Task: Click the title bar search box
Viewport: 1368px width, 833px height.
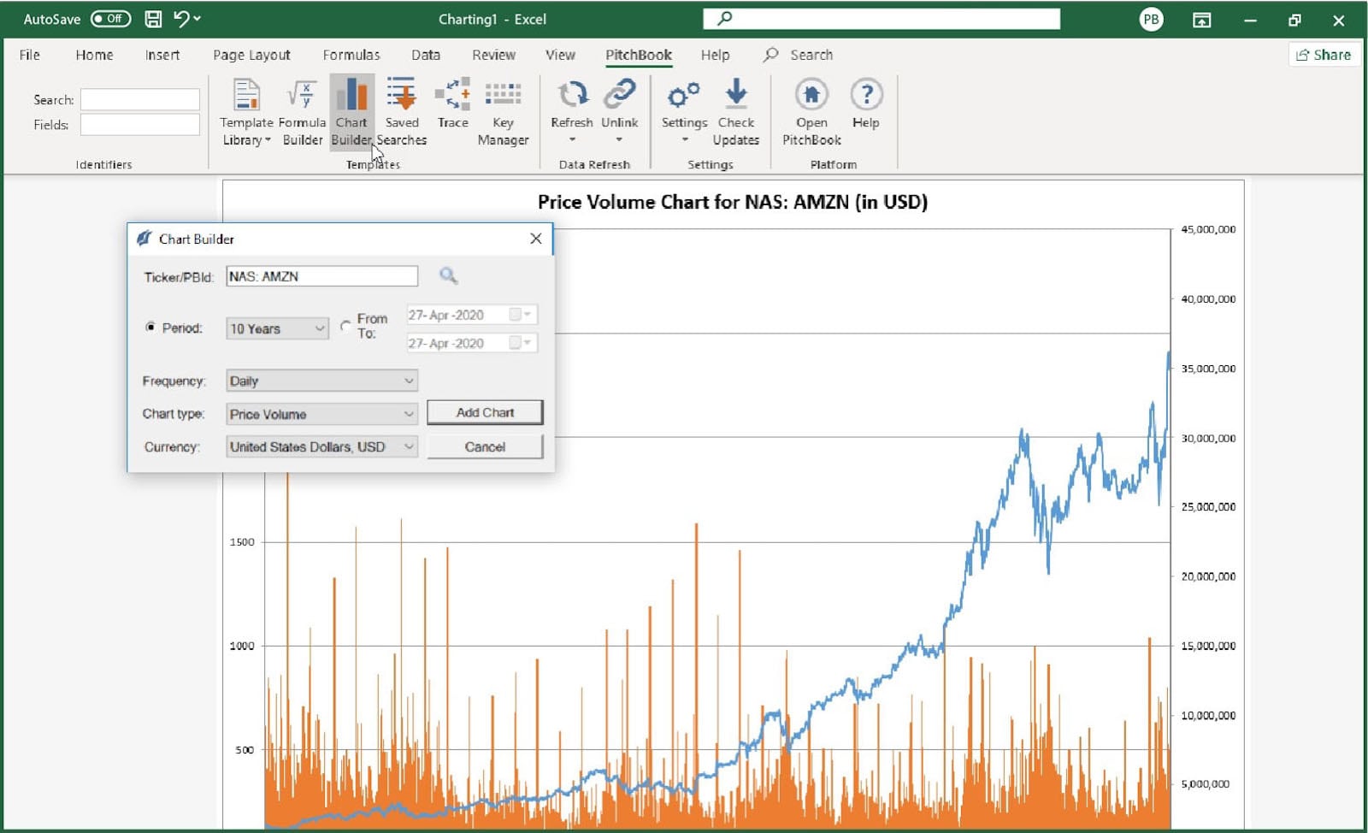Action: [x=882, y=19]
